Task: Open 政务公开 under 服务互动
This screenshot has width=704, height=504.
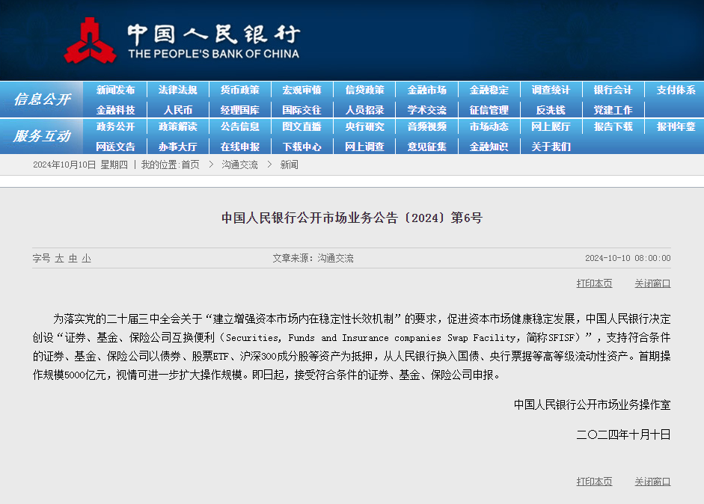Action: 115,126
